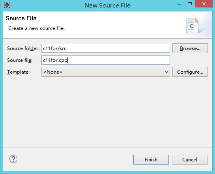215x174 pixels.
Task: Open the Browse… folder chooser
Action: 190,48
